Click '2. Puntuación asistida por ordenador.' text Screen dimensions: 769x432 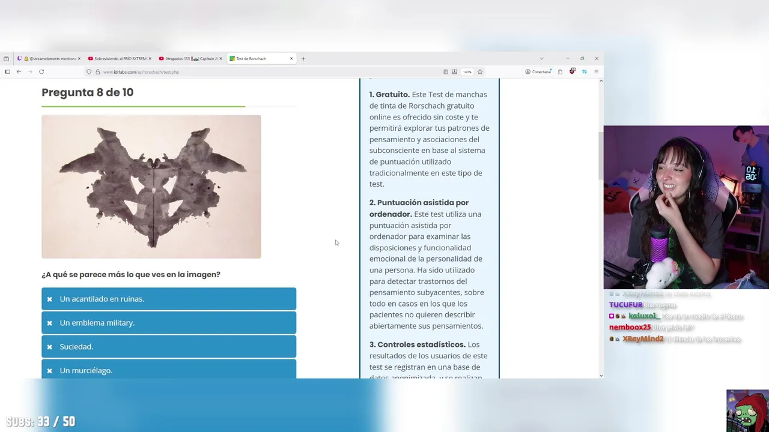click(419, 208)
